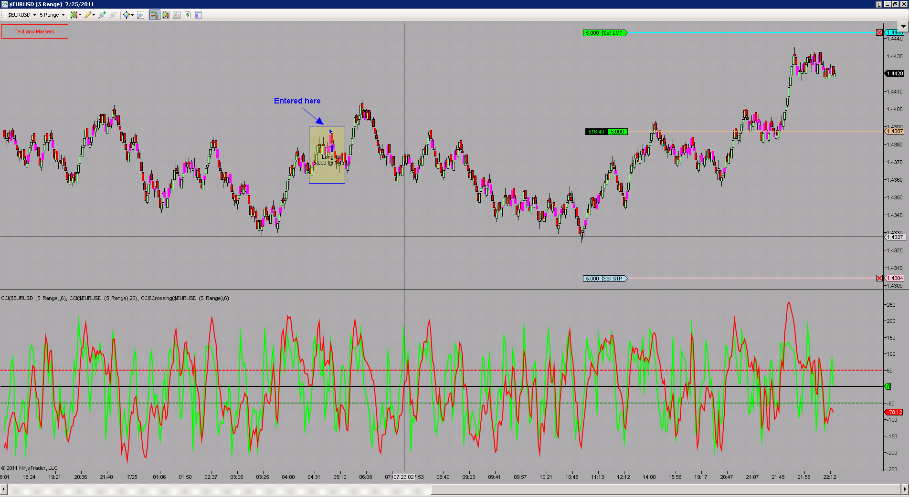
Task: Click the 1.4387 entry price marker
Action: [895, 131]
